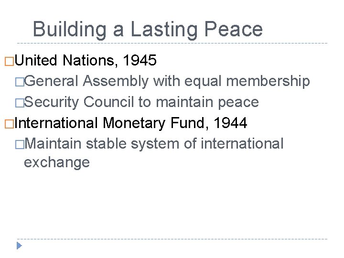Click the blue triangle arrow at slide bottom

pyautogui.click(x=19, y=246)
